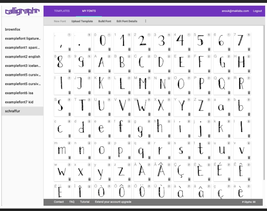
Task: Open the glyph "Q" for editing
Action: (222, 82)
